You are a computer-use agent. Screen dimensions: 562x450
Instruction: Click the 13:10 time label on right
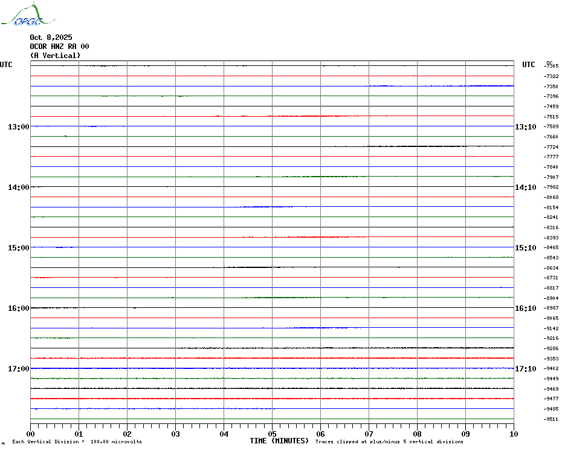525,127
